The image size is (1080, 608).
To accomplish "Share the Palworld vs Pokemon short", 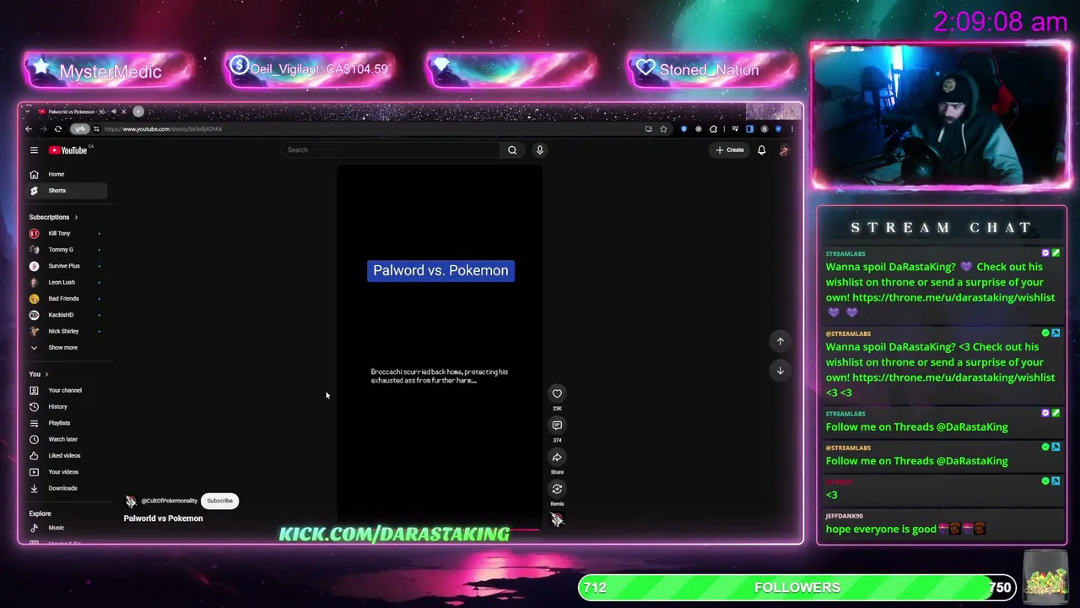I will [x=557, y=458].
